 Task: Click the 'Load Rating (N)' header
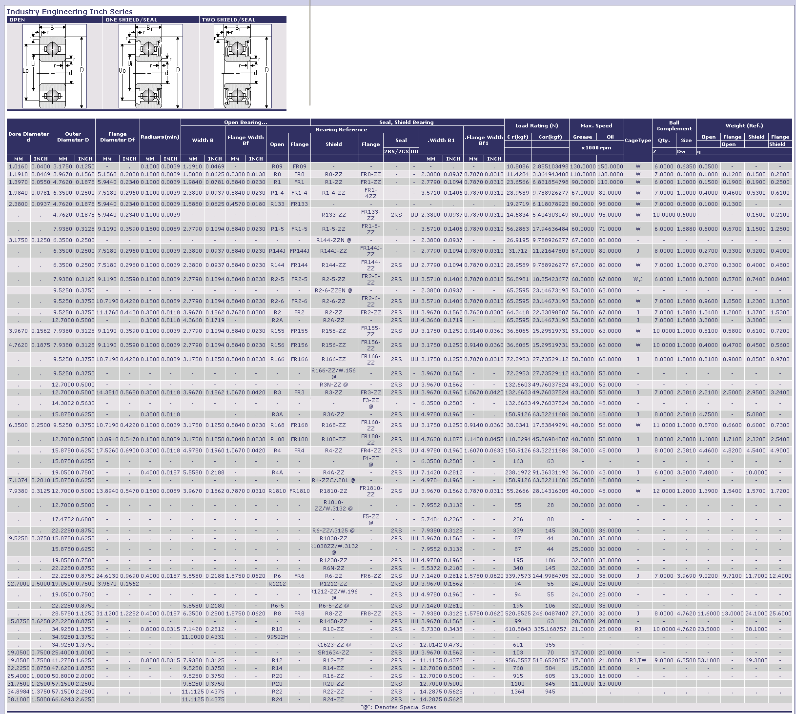(536, 125)
